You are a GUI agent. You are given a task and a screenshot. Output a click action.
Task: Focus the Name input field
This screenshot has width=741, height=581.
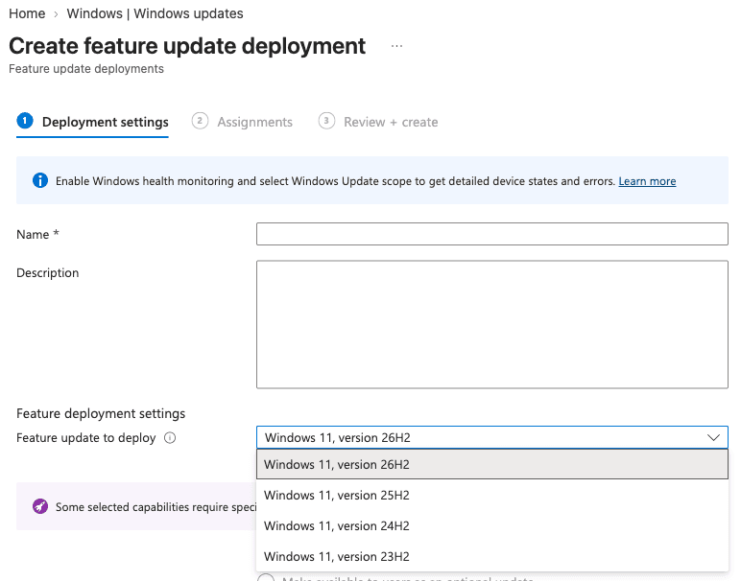[x=492, y=234]
